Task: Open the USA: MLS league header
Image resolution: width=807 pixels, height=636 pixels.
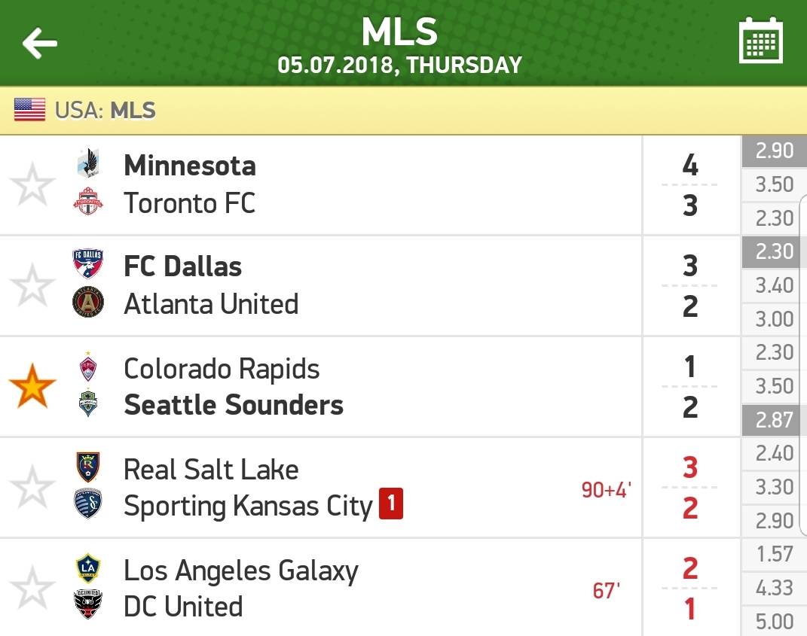Action: point(404,110)
